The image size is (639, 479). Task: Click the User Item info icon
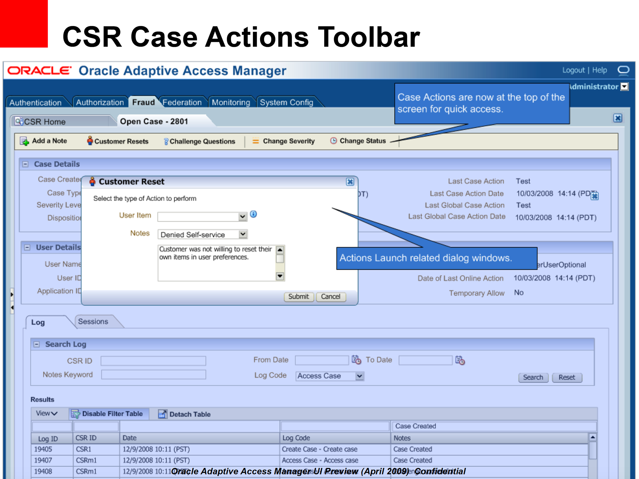[253, 214]
